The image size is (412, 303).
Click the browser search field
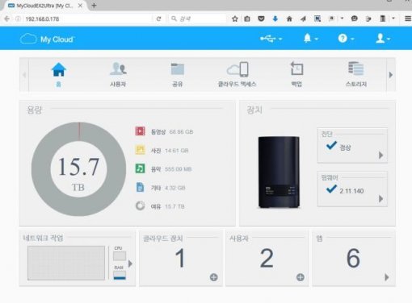pyautogui.click(x=198, y=19)
